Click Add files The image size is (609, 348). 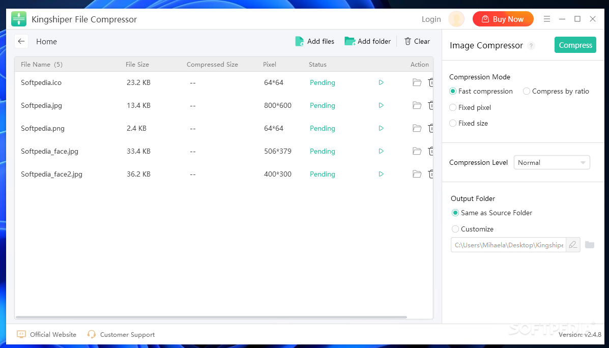pyautogui.click(x=314, y=41)
